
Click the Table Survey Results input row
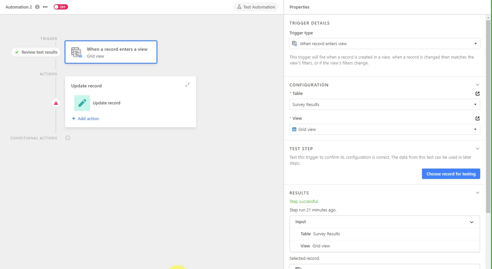pos(385,234)
